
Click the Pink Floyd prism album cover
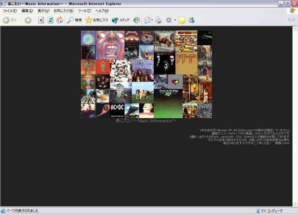[x=205, y=38]
